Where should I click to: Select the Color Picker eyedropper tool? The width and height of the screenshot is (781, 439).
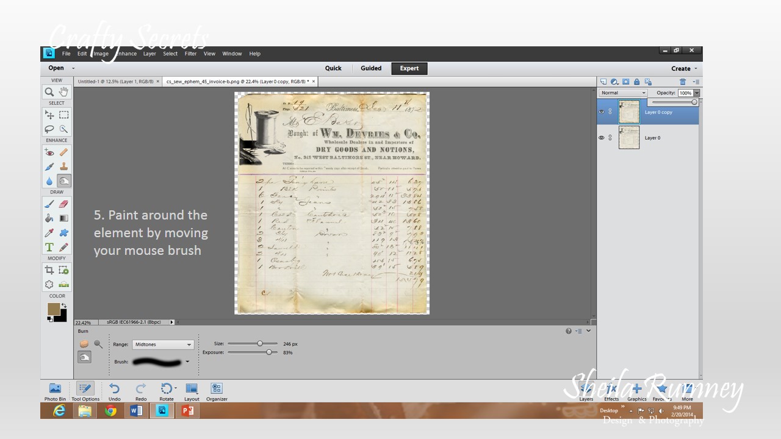(x=49, y=233)
